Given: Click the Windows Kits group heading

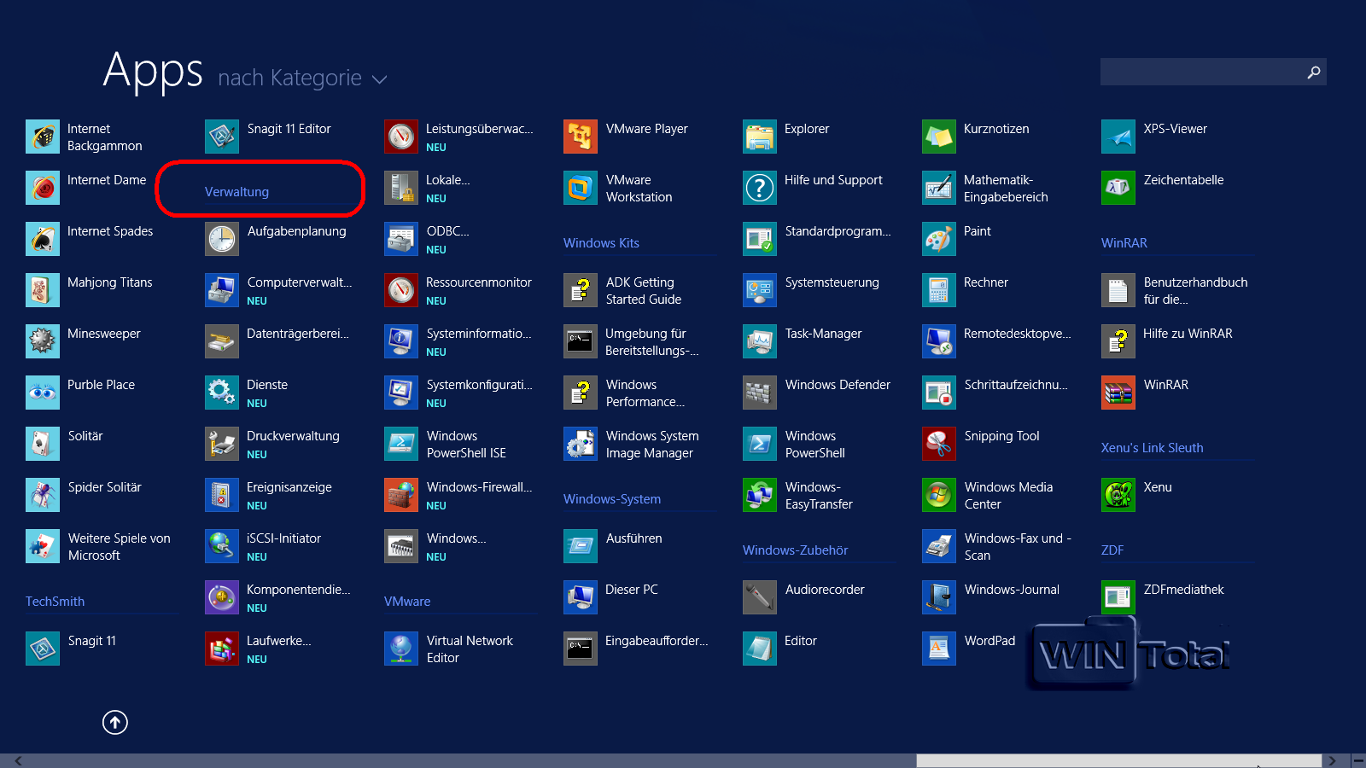Looking at the screenshot, I should click(x=601, y=243).
